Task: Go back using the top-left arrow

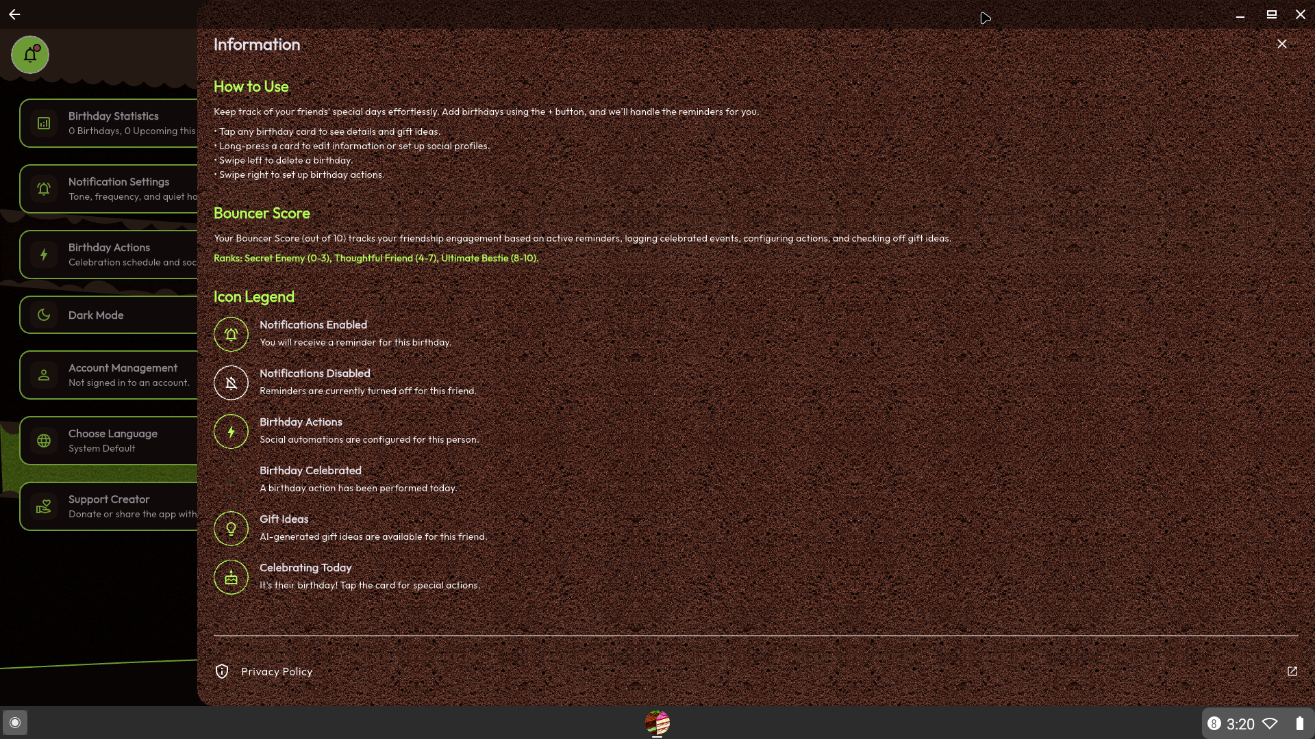Action: [x=14, y=14]
